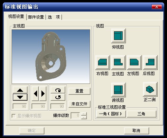
Task: Add the 正二测 isometric view icon
Action: click(x=150, y=89)
